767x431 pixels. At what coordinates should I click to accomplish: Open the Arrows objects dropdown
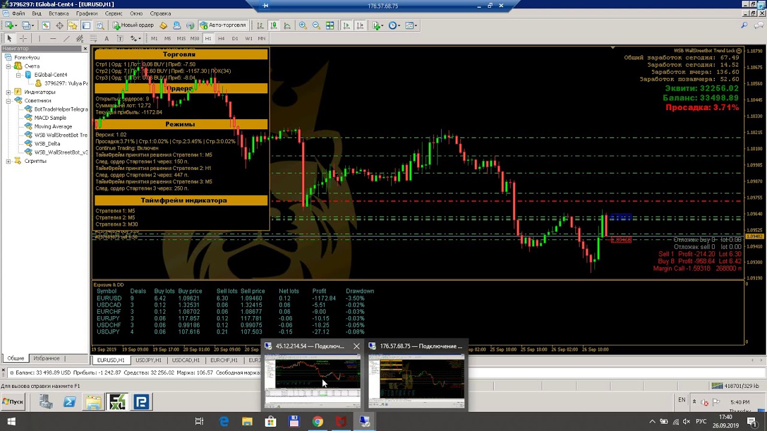coord(136,38)
